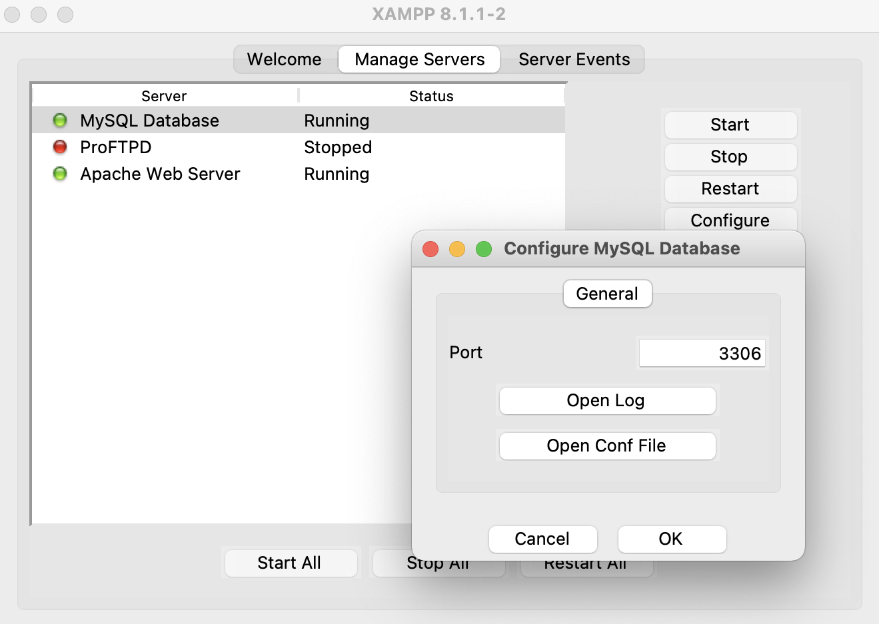Image resolution: width=879 pixels, height=624 pixels.
Task: Click the Server column header
Action: pos(163,95)
